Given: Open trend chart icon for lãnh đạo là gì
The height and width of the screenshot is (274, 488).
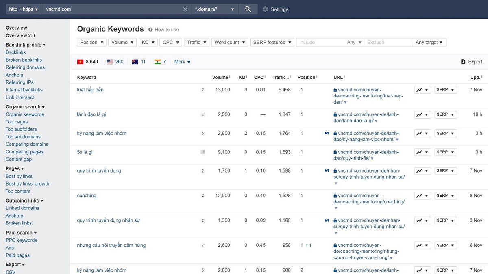Looking at the screenshot, I should [423, 114].
